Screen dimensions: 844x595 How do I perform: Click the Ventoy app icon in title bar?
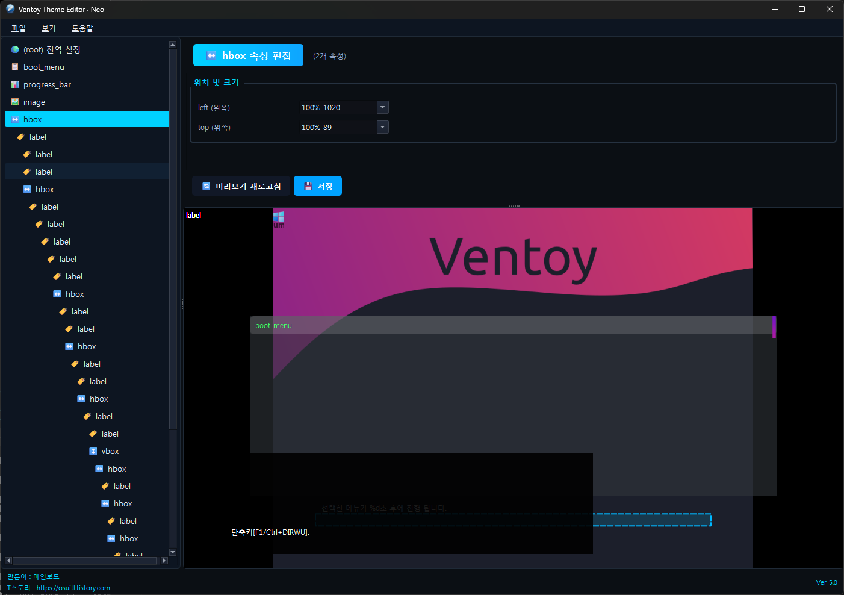coord(10,9)
